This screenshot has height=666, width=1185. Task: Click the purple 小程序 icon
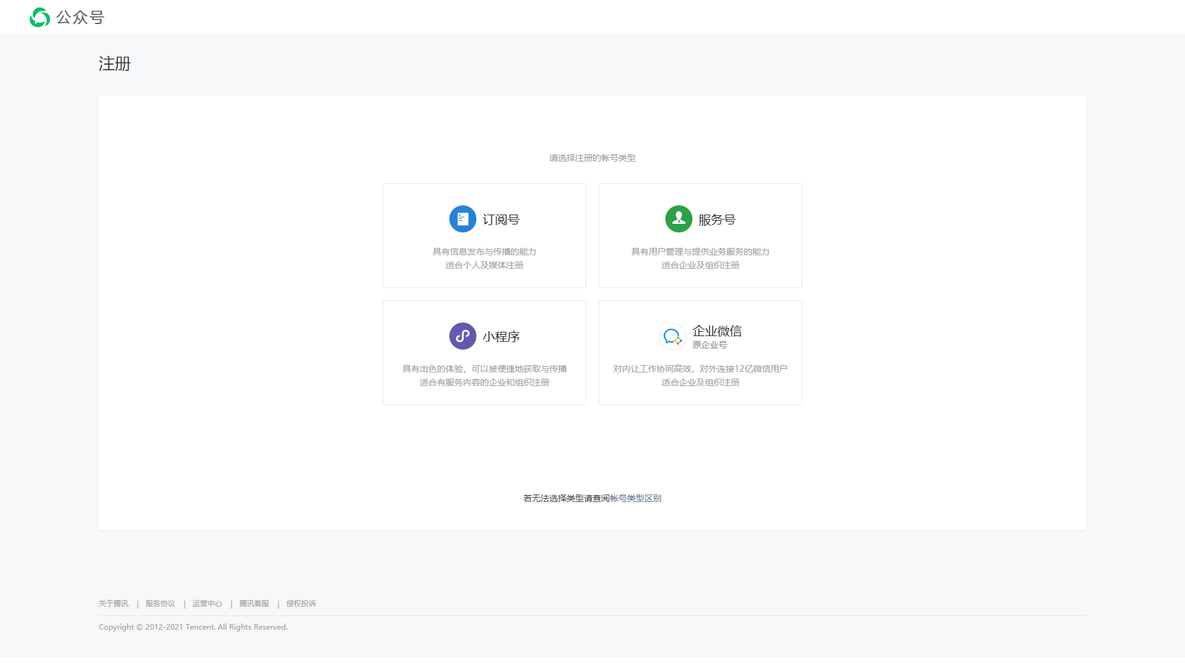pyautogui.click(x=463, y=336)
